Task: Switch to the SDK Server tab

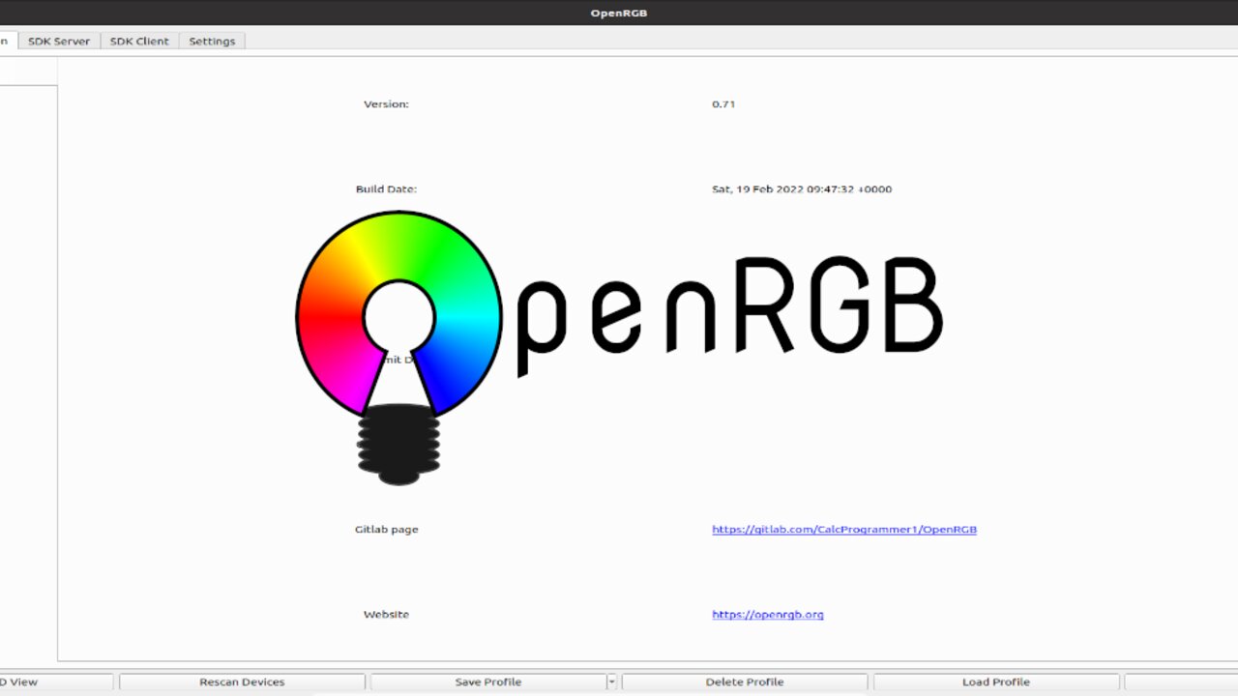Action: 58,41
